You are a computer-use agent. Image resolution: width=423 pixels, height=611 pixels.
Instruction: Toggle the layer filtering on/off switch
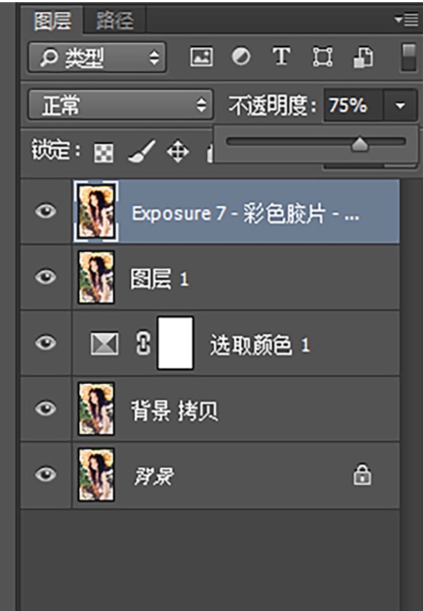click(408, 57)
